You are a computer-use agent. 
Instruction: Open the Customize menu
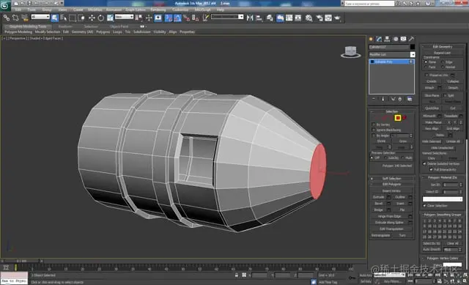coord(180,10)
